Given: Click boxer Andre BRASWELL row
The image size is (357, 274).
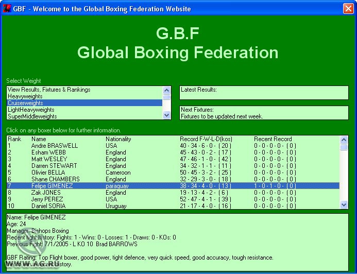Looking at the screenshot, I should pyautogui.click(x=173, y=146).
